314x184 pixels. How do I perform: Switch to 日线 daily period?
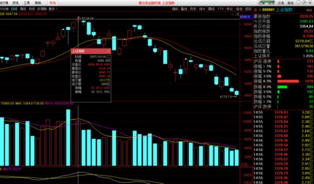[14, 9]
